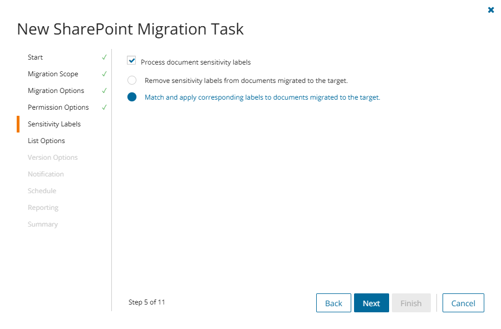Click the Summary step in sidebar
This screenshot has width=501, height=329.
[43, 224]
